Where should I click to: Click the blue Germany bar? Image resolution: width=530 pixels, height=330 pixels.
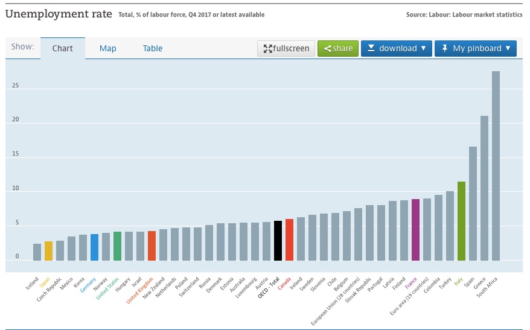point(94,247)
